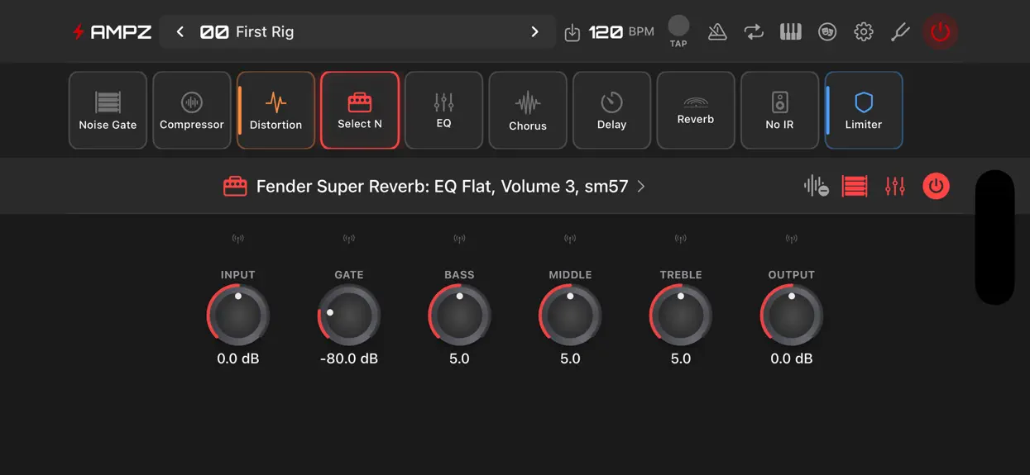Click the OUTPUT knob
Viewport: 1030px width, 475px height.
coord(792,315)
